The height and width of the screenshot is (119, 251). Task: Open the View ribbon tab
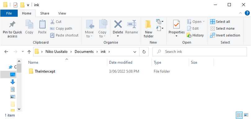62,13
